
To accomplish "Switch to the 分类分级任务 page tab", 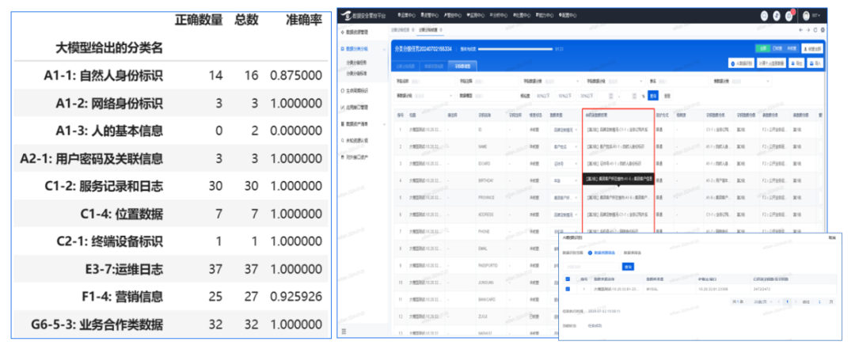I will (401, 29).
